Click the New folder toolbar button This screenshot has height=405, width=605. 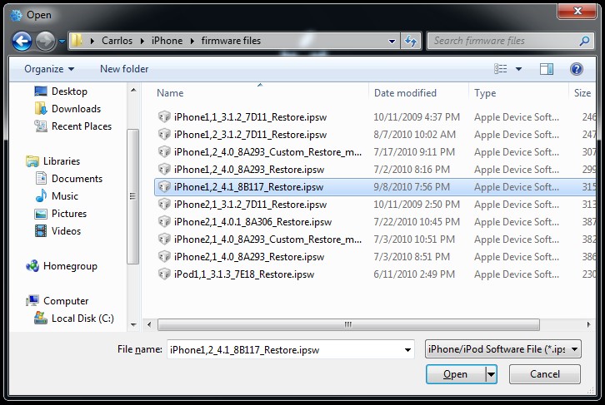click(124, 69)
